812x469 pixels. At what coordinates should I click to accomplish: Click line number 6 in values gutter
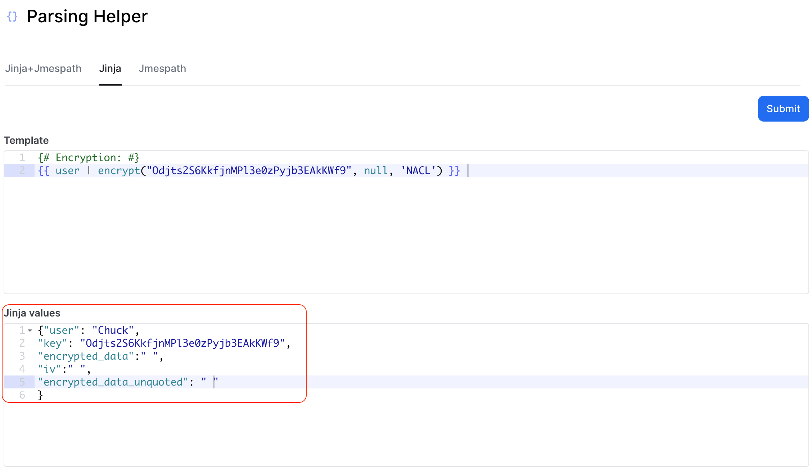coord(22,395)
